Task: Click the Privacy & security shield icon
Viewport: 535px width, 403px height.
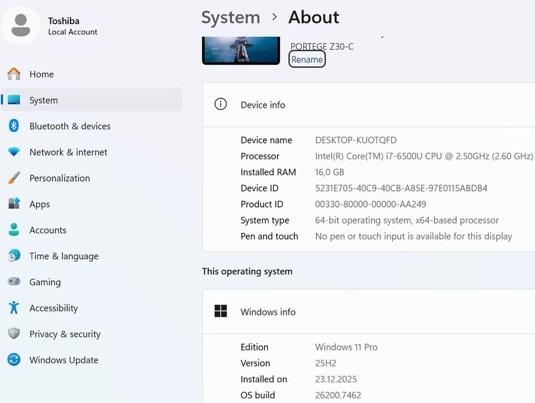Action: (x=14, y=334)
